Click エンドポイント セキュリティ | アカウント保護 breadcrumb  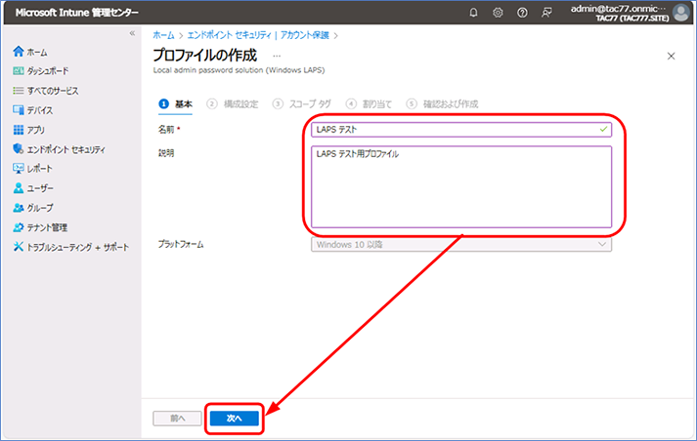click(x=258, y=35)
